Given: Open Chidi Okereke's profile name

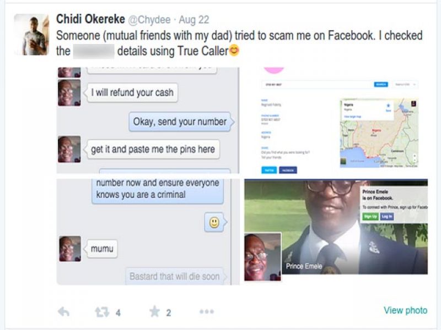Looking at the screenshot, I should (90, 19).
